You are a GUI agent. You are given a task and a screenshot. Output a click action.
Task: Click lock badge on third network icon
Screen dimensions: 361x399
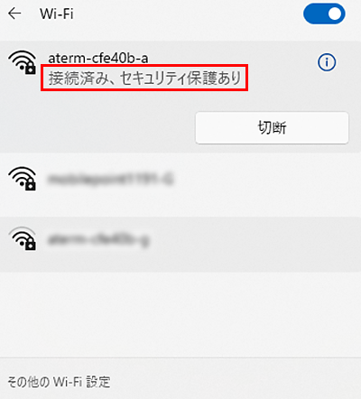pyautogui.click(x=30, y=245)
